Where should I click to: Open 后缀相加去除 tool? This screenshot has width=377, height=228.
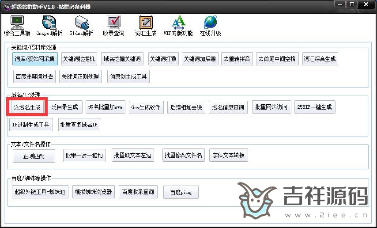(186, 107)
